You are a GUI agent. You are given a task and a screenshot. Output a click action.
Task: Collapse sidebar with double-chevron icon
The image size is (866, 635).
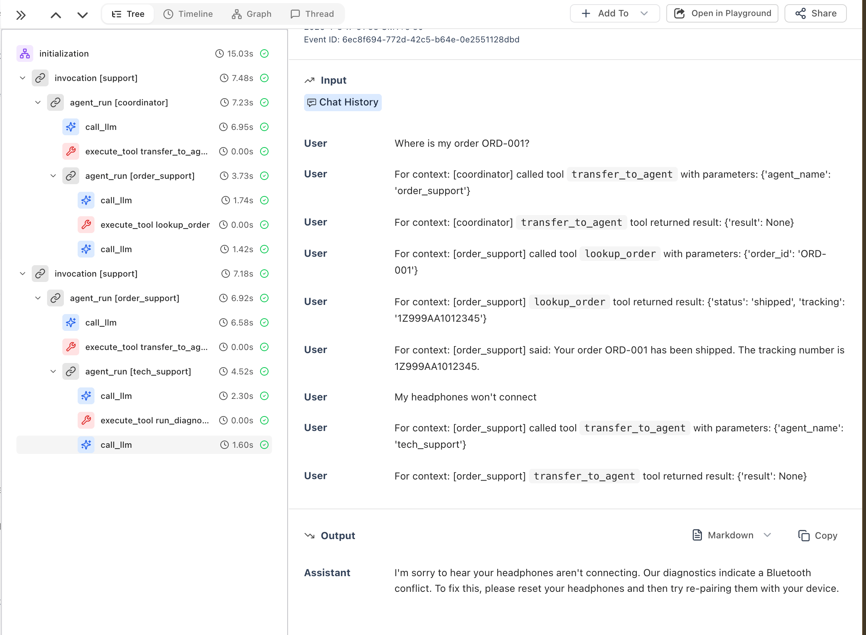click(21, 15)
